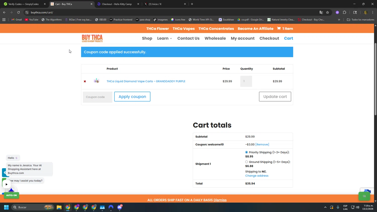Open the World Time API bookmark
The width and height of the screenshot is (377, 212).
pyautogui.click(x=201, y=20)
